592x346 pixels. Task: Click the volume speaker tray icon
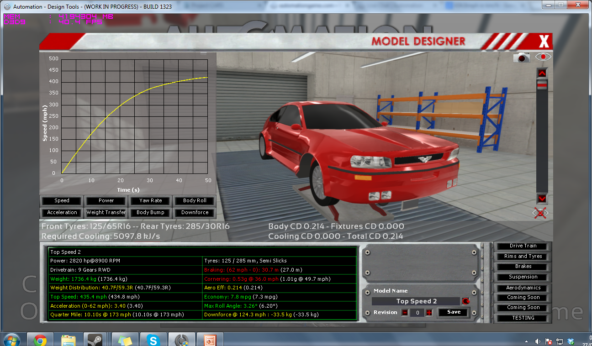(x=539, y=341)
